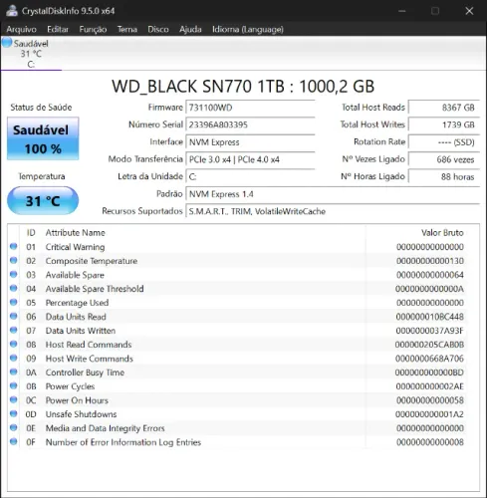
Task: Click the serial number field 23396A803395
Action: tap(250, 124)
